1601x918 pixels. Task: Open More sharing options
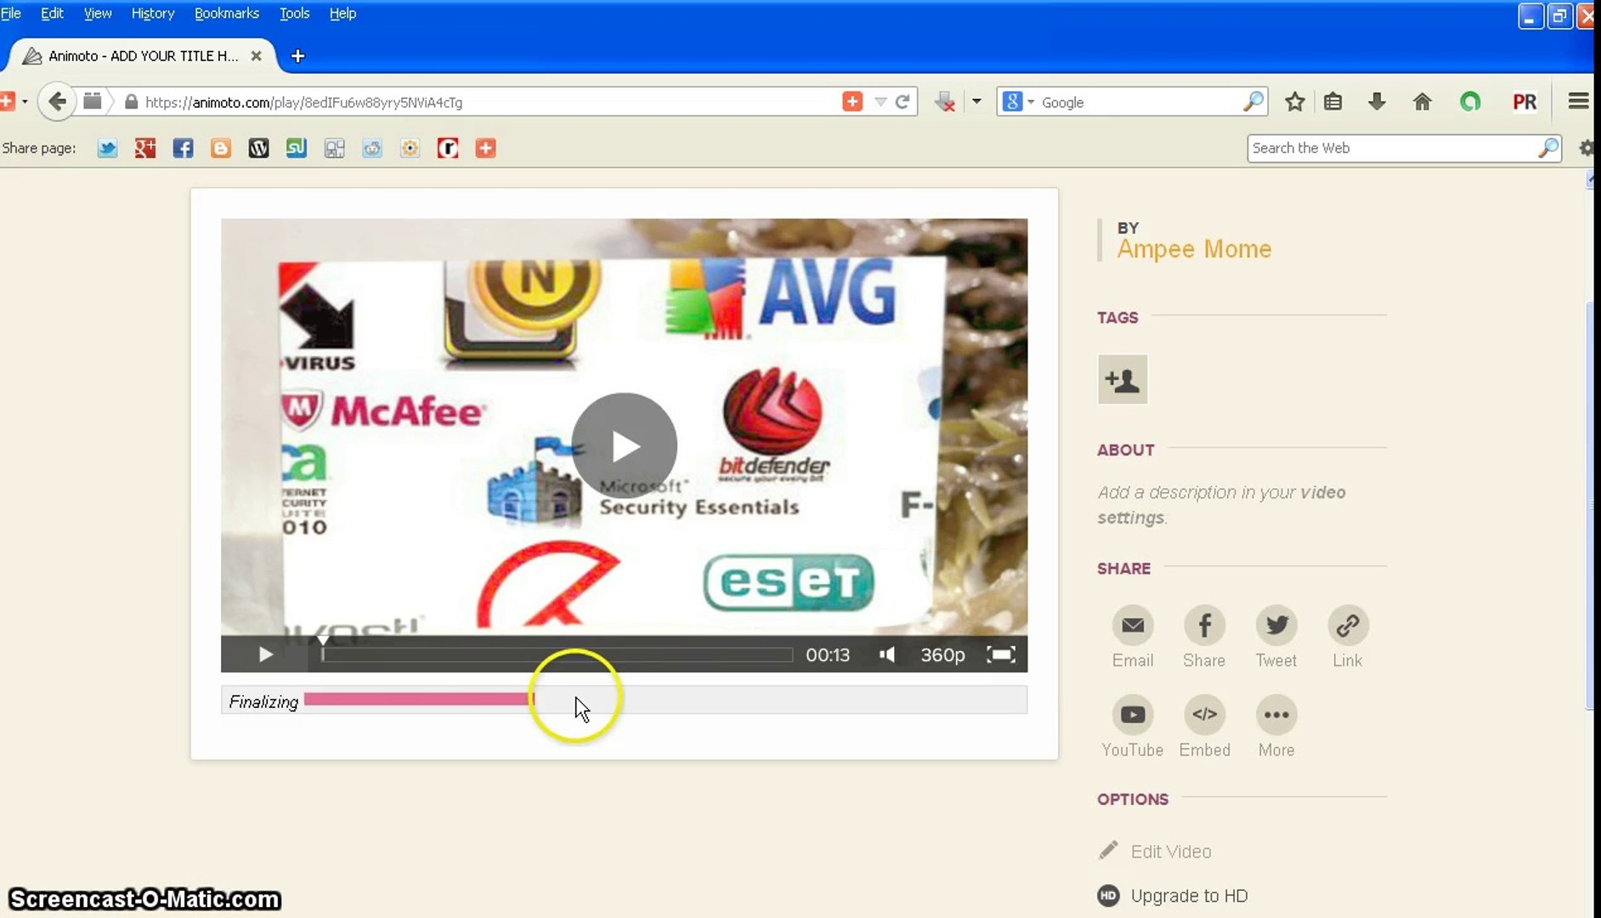(x=1276, y=727)
